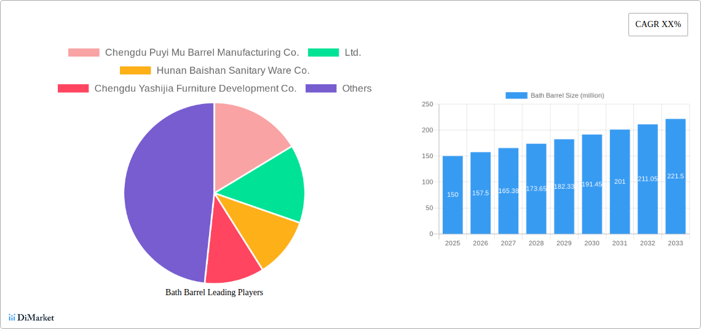Click the Bath Barrel Leading Players caption

click(214, 292)
